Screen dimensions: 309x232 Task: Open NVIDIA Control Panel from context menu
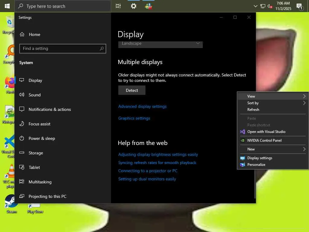point(273,140)
